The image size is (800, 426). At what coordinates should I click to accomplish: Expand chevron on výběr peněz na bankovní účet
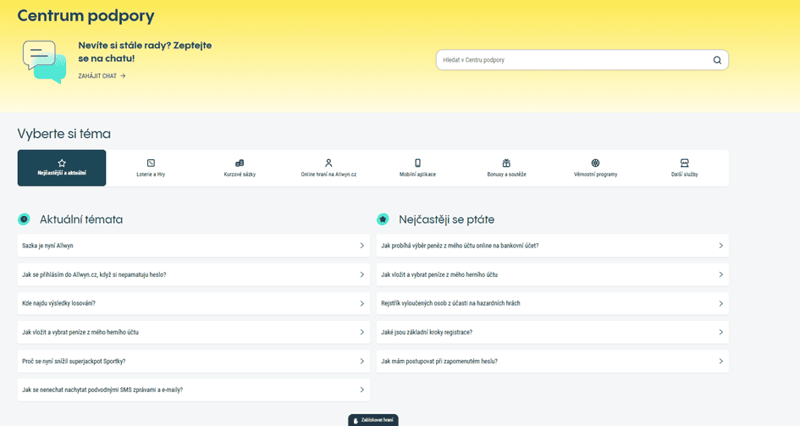pos(721,246)
